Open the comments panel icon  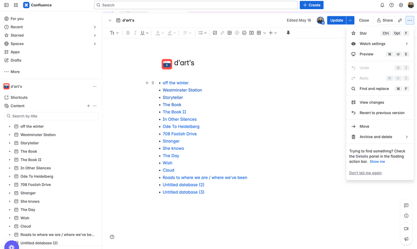point(406,205)
